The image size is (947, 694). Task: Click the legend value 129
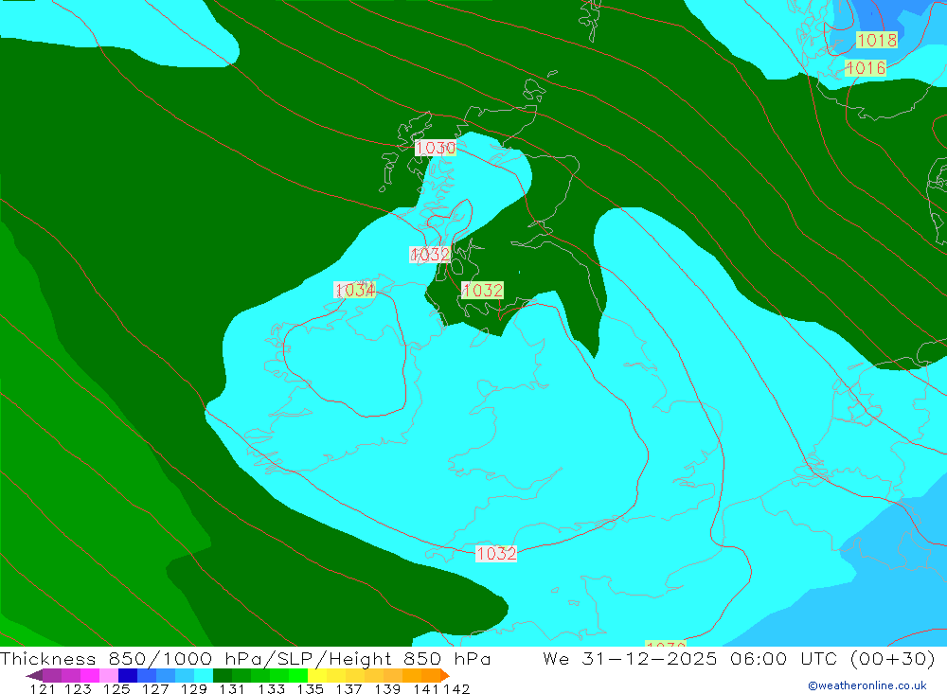pyautogui.click(x=193, y=688)
